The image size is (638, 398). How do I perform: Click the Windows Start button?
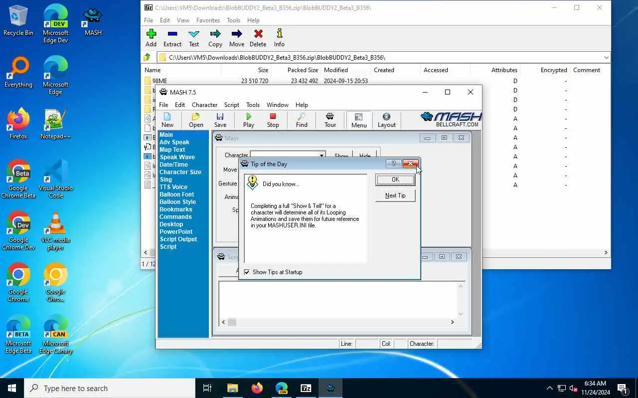12,388
